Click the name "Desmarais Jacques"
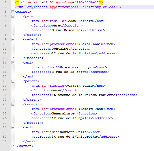Image resolution: width=154 pixels, height=151 pixels. pos(77,67)
